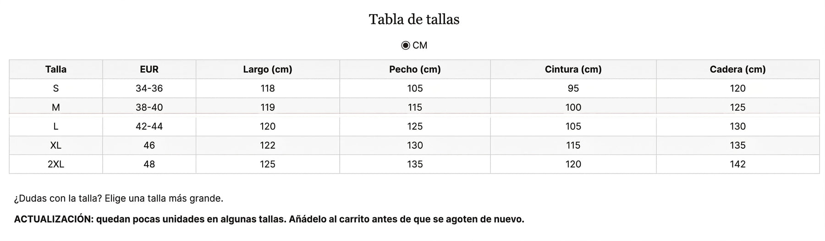
Task: Click the EUR column header
Action: (x=149, y=69)
